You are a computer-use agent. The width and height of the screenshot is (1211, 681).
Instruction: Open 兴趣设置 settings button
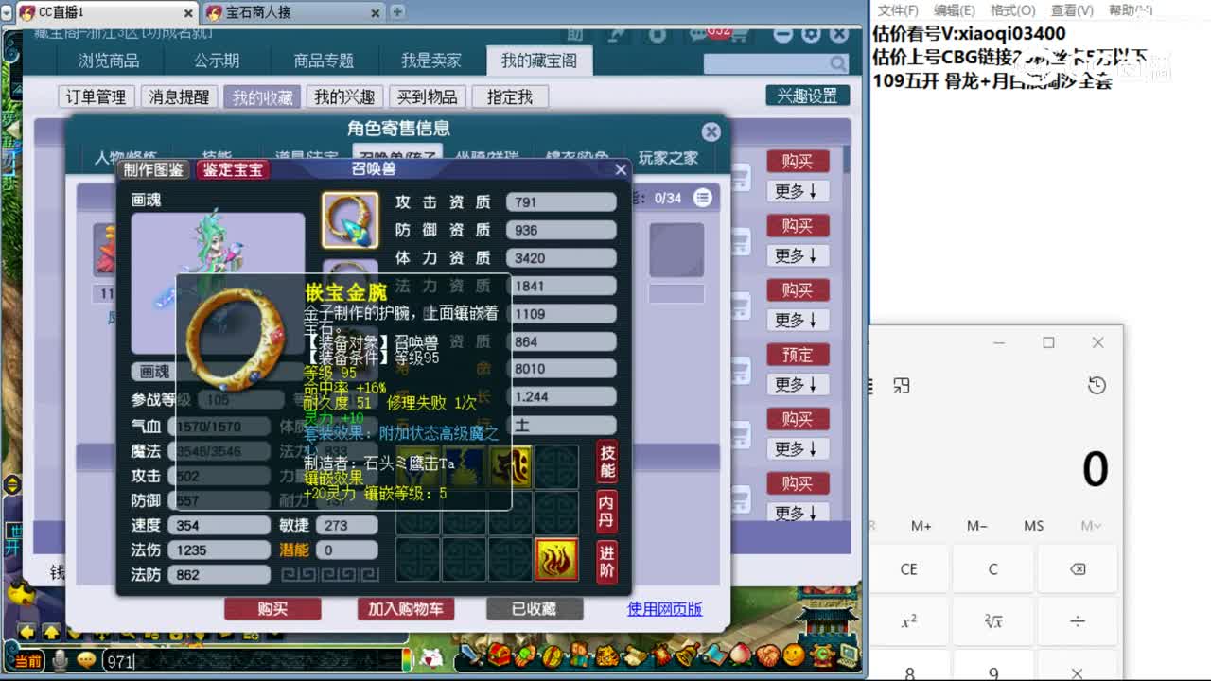807,96
